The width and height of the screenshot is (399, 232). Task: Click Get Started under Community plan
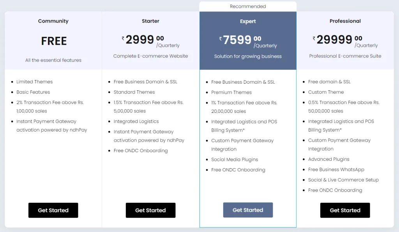click(53, 210)
